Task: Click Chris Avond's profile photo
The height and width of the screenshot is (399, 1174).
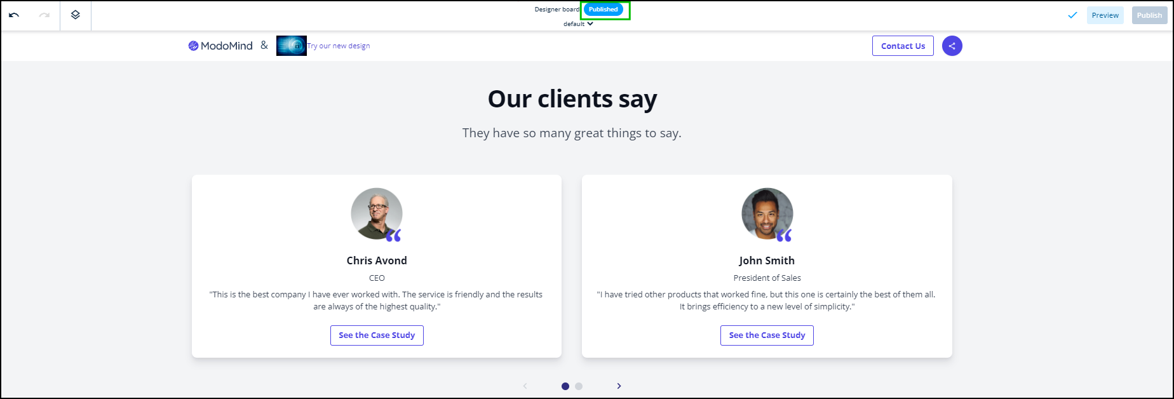Action: click(376, 213)
